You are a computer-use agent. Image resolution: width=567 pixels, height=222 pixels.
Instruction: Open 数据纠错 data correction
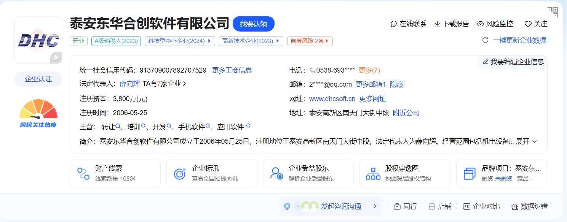[x=529, y=206]
